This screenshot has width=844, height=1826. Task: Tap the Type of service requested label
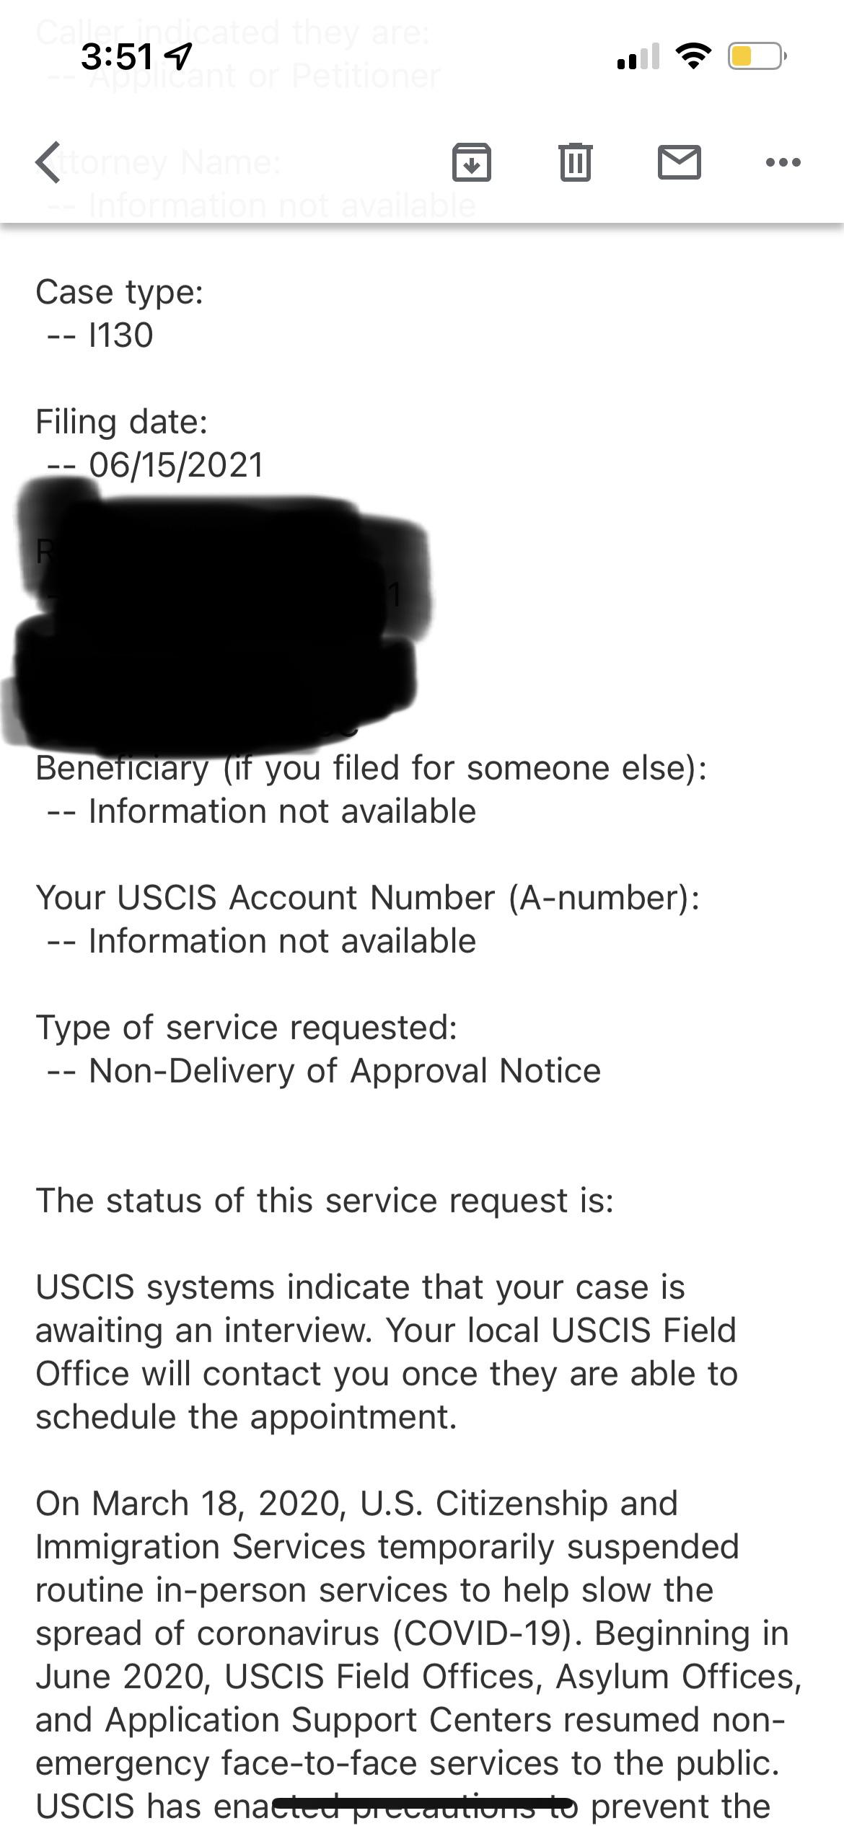[247, 1026]
